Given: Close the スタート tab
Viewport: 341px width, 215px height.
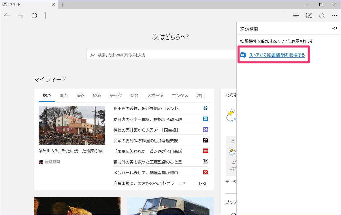Looking at the screenshot, I should (53, 5).
